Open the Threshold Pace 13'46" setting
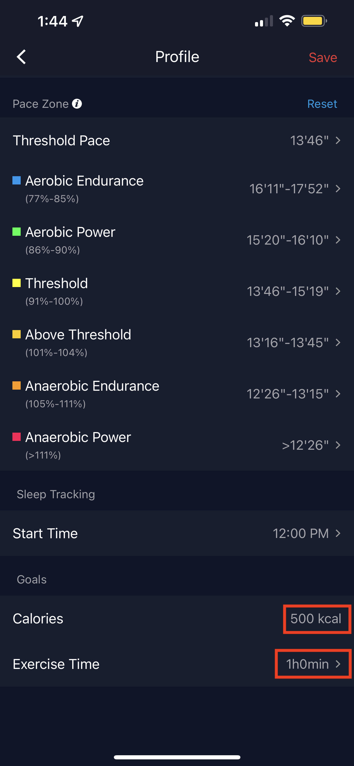This screenshot has width=354, height=766. click(177, 140)
